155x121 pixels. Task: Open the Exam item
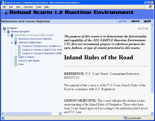[21, 64]
